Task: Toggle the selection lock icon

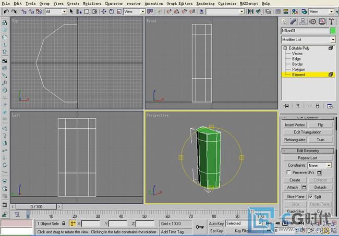Action: [64, 223]
